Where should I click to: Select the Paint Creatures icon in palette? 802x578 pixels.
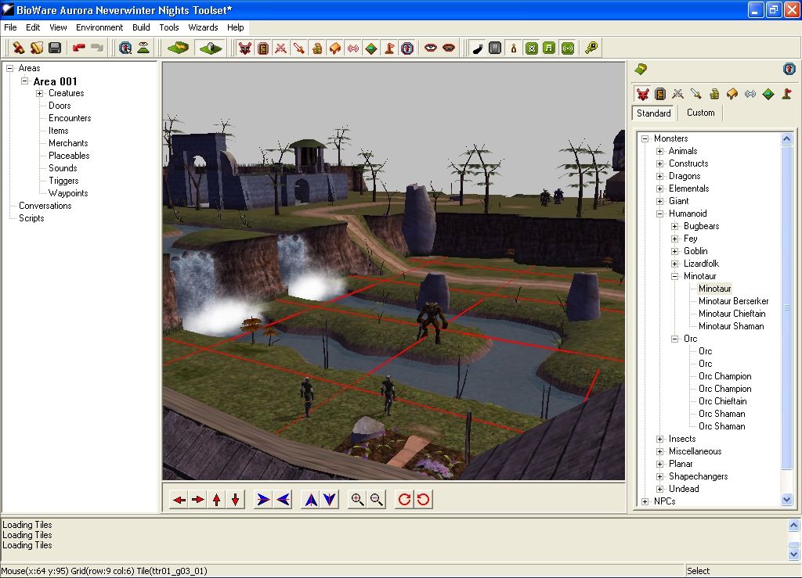(642, 94)
